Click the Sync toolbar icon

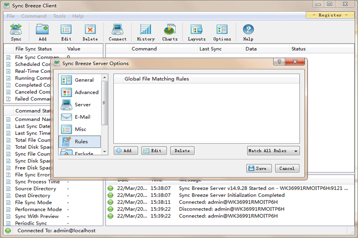point(16,32)
